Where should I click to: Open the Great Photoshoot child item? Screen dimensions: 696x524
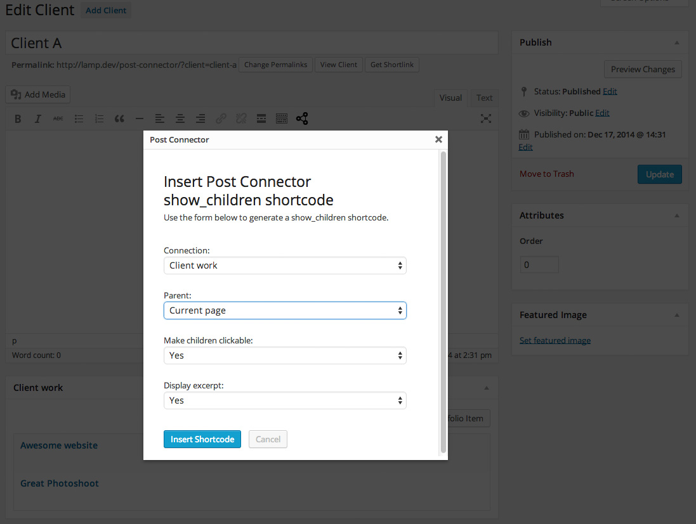[x=60, y=483]
